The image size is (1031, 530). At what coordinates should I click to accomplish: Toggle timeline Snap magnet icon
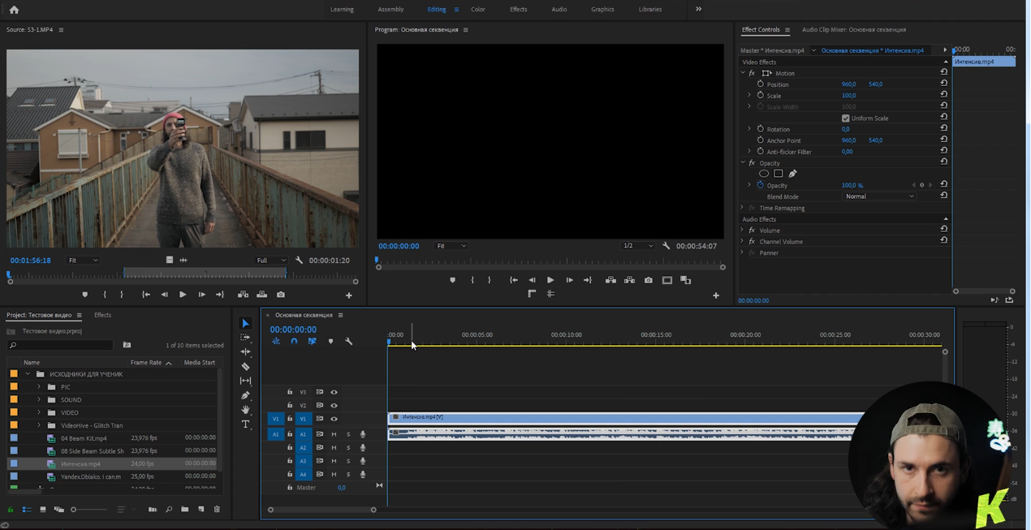[x=294, y=342]
